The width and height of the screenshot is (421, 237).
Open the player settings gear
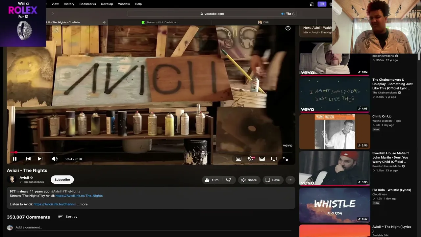[x=250, y=159]
